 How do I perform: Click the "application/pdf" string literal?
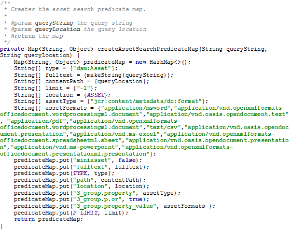click(x=37, y=121)
